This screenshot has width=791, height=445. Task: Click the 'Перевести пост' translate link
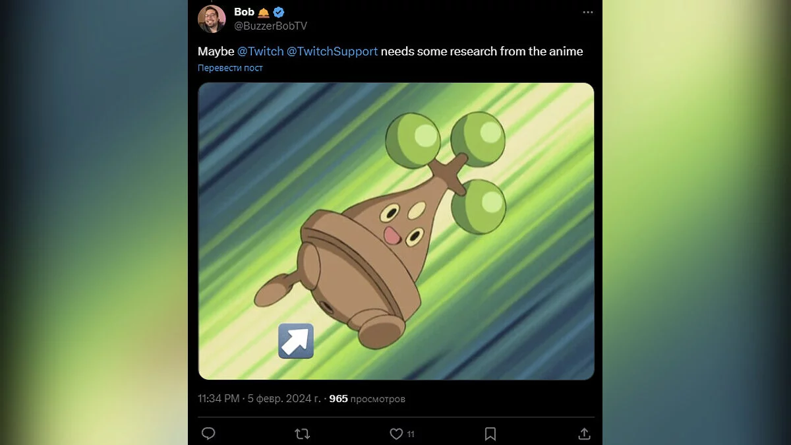[230, 68]
